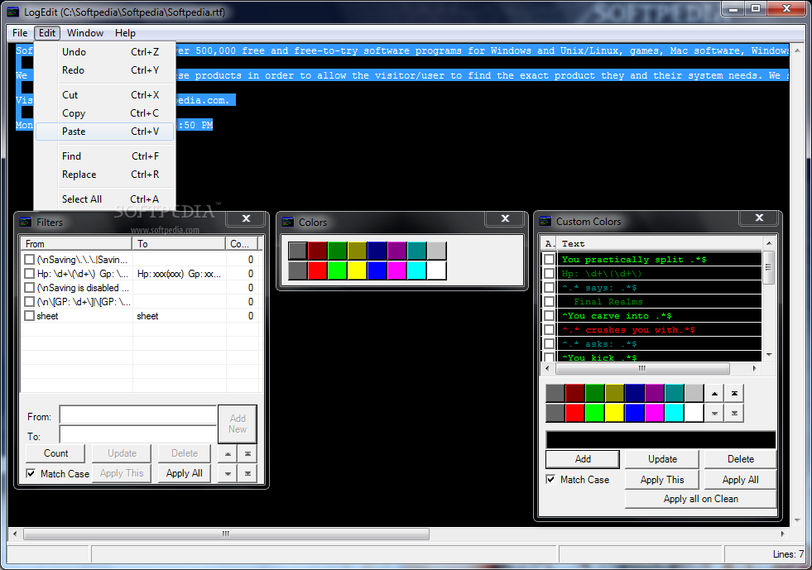The height and width of the screenshot is (570, 812).
Task: Click Apply All in Custom Colors panel
Action: (x=741, y=480)
